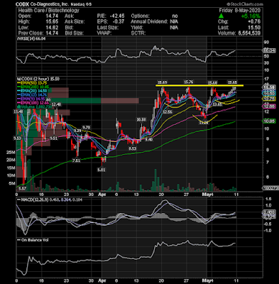Click the pink EMA(100) value tag on price axis
279x284 pixels.
[x=269, y=106]
